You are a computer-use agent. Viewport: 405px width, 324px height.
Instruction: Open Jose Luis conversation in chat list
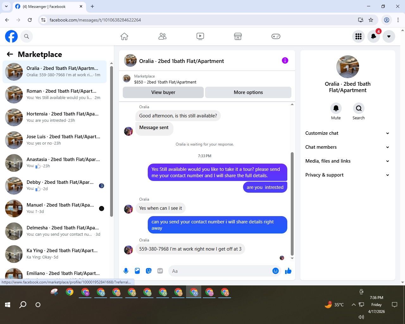coord(55,140)
